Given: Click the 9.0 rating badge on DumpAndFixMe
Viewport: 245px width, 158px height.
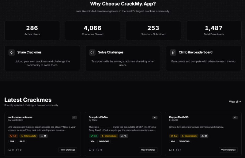Looking at the screenshot, I should 94,136.
